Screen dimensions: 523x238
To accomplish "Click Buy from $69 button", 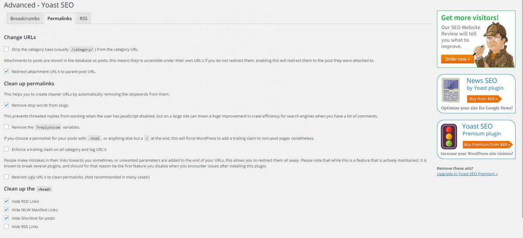I will coord(483,99).
